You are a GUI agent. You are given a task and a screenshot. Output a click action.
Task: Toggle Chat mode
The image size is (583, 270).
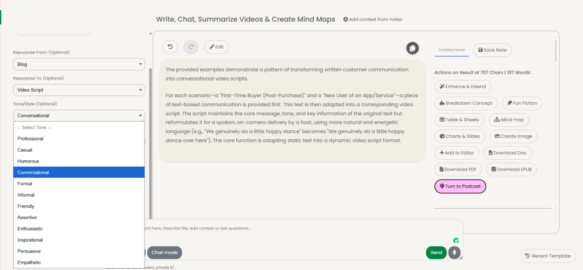165,252
